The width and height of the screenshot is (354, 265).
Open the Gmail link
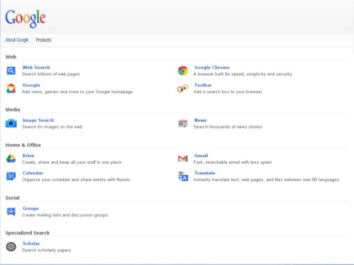coord(201,155)
